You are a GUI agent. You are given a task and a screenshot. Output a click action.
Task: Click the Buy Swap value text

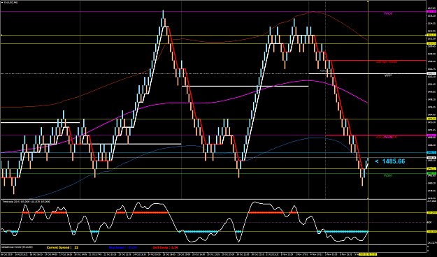(122, 247)
